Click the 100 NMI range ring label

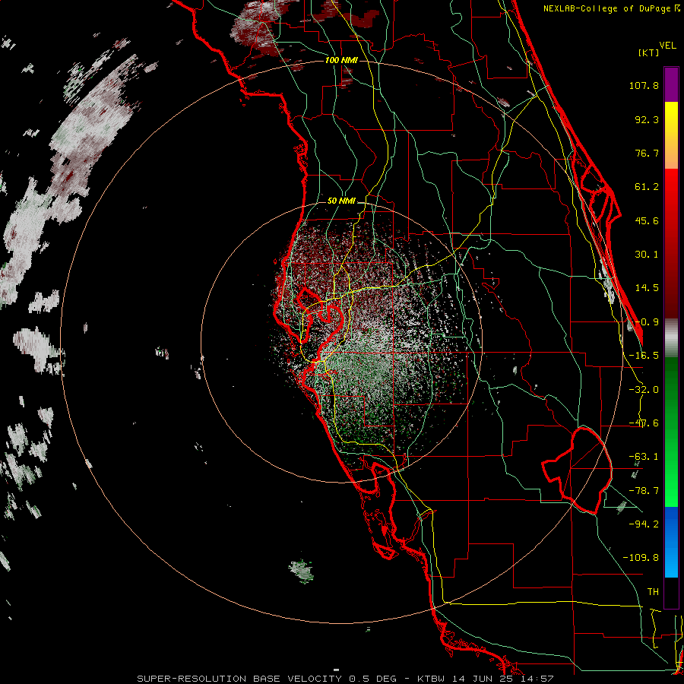tap(341, 60)
